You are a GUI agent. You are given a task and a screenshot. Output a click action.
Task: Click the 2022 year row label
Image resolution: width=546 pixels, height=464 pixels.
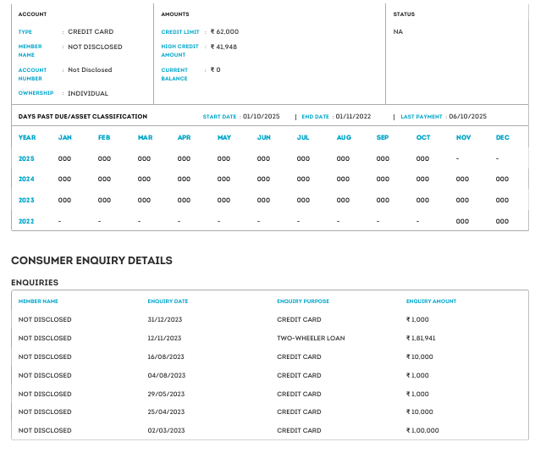point(26,221)
